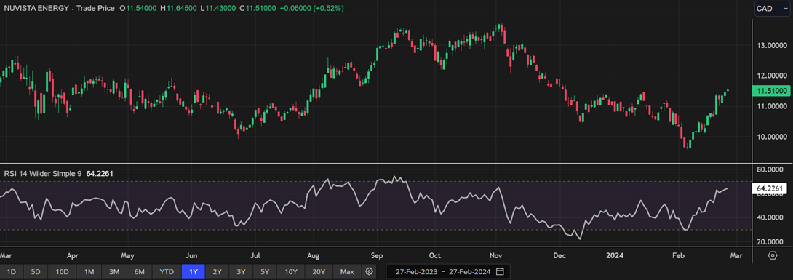The image size is (793, 280).
Task: Select the 5Y time range
Action: tap(265, 272)
